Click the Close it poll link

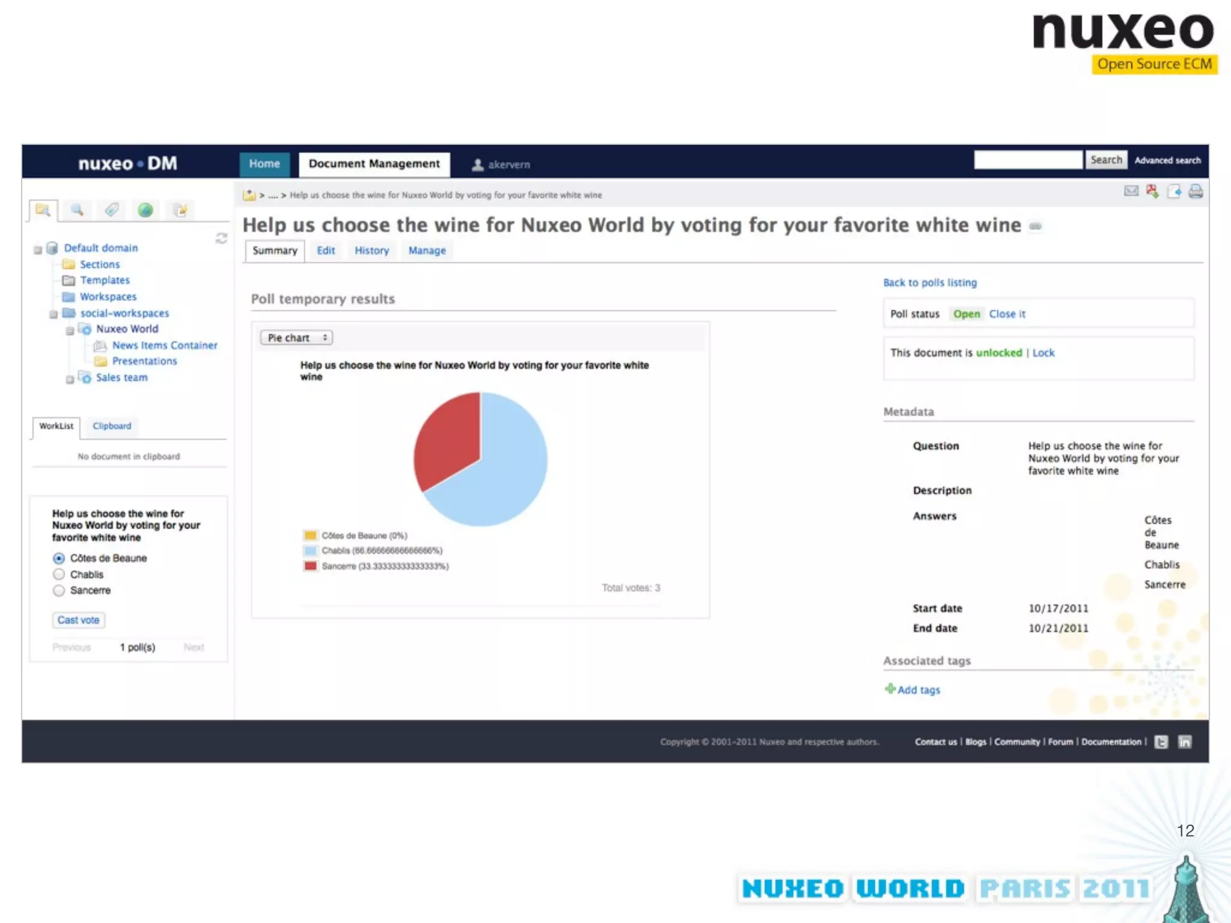coord(1007,314)
